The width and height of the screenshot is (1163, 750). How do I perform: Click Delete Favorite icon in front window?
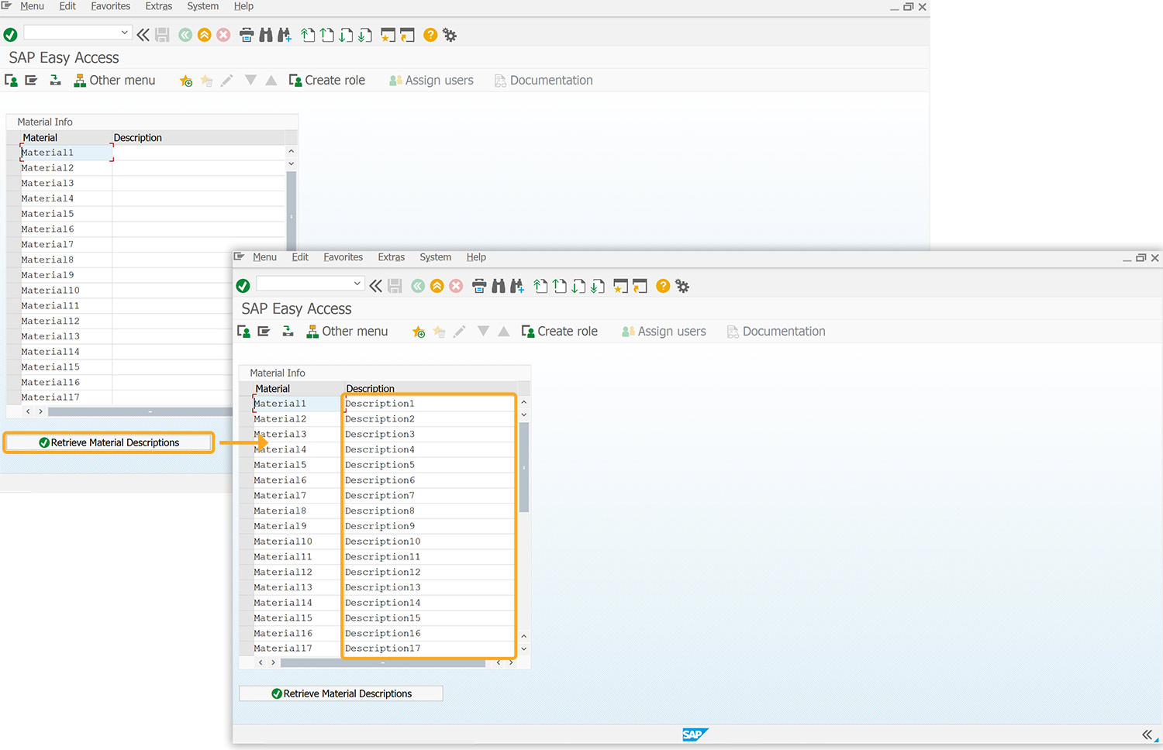pos(440,332)
